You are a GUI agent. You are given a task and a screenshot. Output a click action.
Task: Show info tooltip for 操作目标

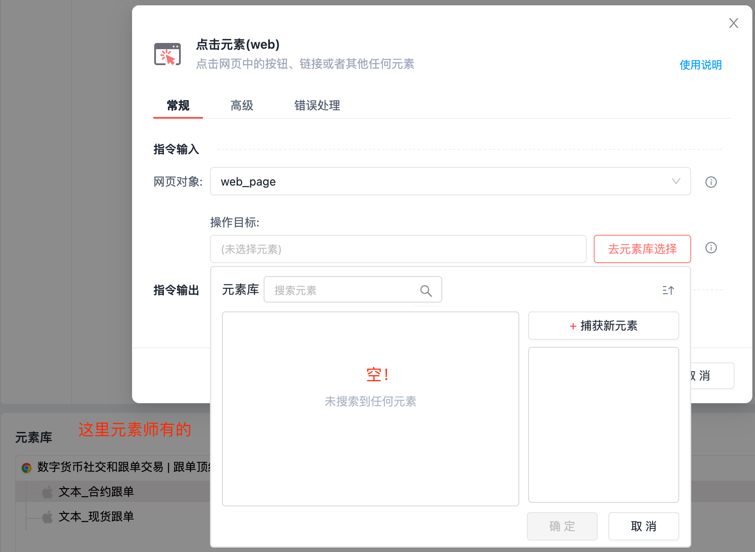point(711,248)
